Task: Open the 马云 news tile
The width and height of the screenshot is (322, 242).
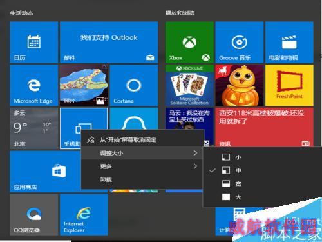Action: pyautogui.click(x=189, y=119)
